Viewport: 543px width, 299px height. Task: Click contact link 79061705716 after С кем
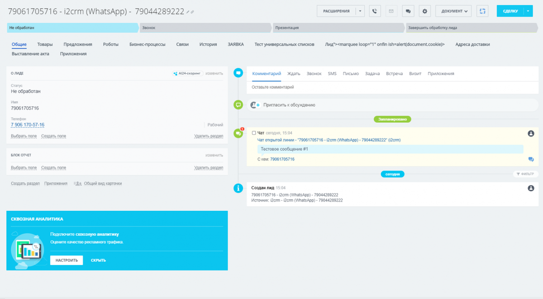click(282, 159)
